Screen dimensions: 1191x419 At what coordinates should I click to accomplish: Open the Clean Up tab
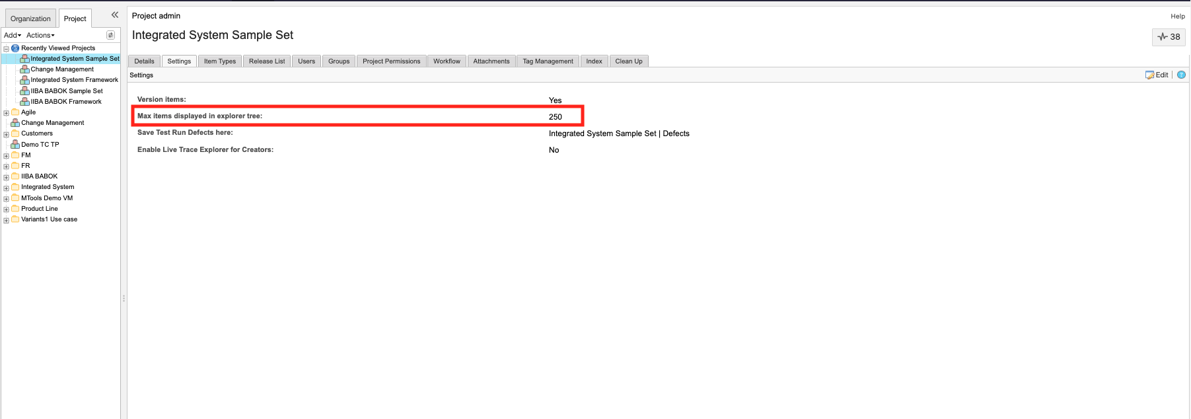pos(629,61)
